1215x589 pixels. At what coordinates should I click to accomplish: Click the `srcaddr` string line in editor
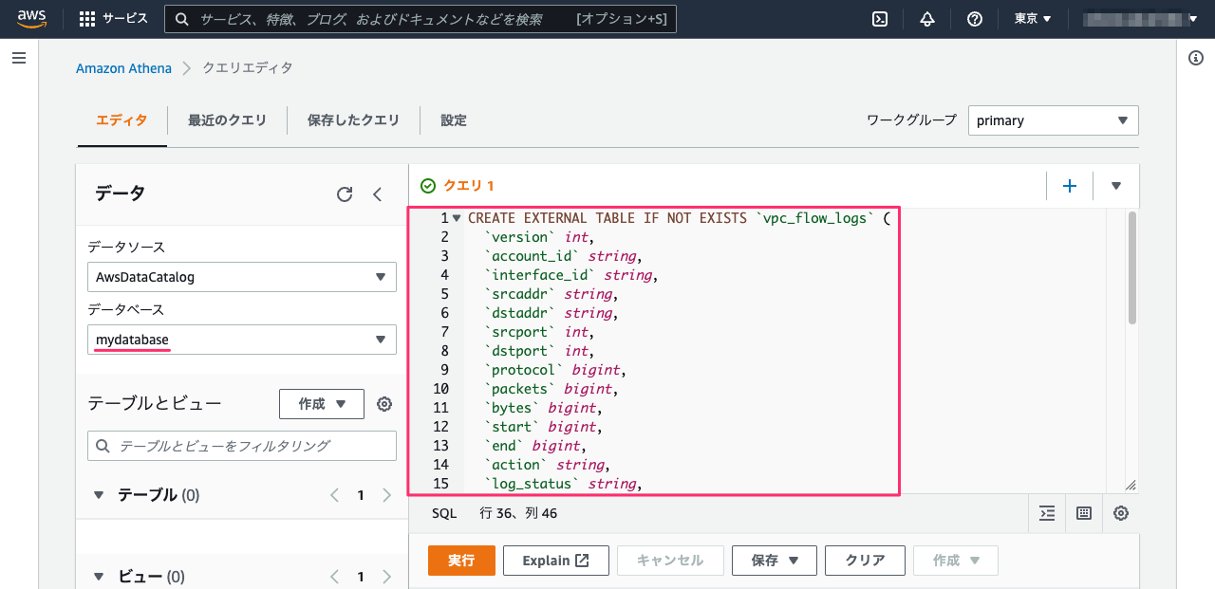point(551,294)
